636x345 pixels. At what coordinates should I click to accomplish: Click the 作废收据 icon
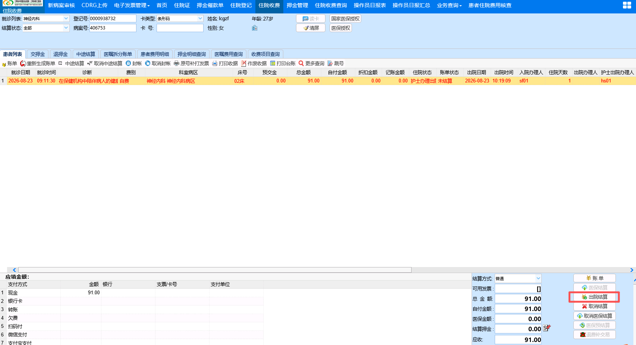[244, 63]
